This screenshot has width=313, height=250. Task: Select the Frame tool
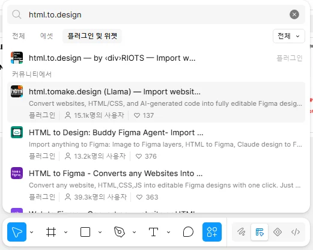coord(51,232)
